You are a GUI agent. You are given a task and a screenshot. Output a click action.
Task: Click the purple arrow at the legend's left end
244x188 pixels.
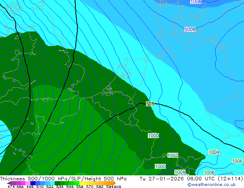tap(8, 183)
